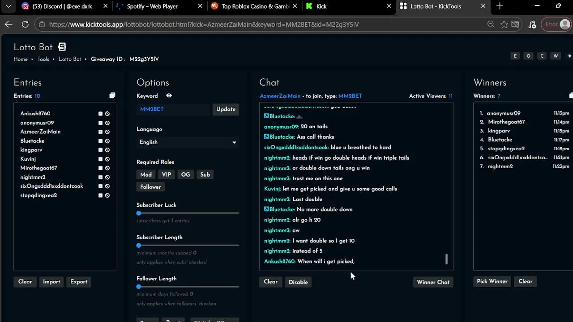Remove entry stopqdingxea2 with its minus icon
The image size is (573, 322).
(101, 195)
